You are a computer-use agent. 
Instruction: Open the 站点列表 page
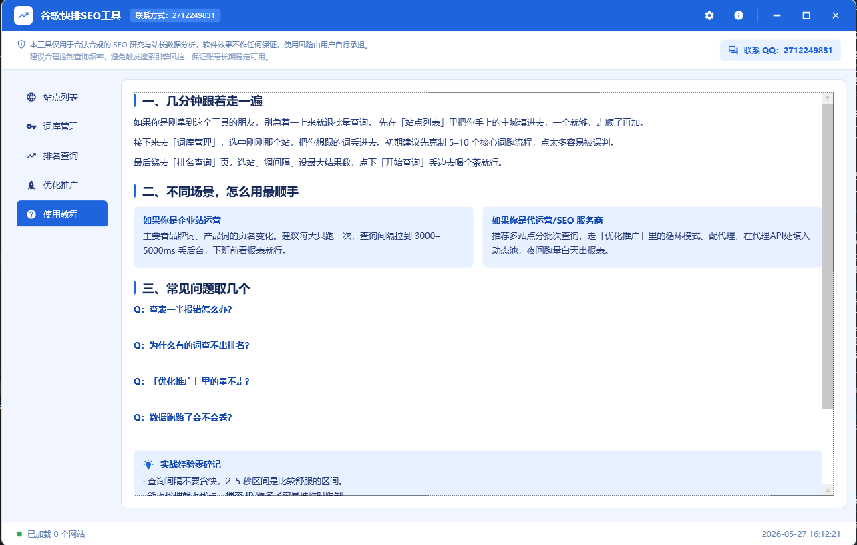pyautogui.click(x=62, y=97)
